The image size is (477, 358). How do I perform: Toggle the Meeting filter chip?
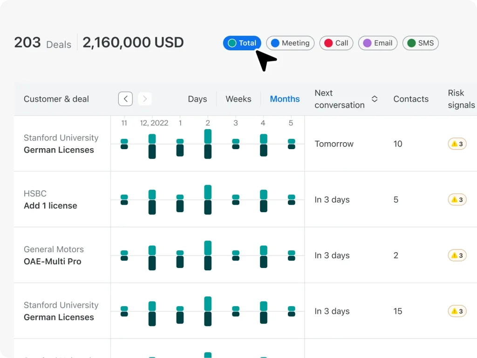coord(290,43)
